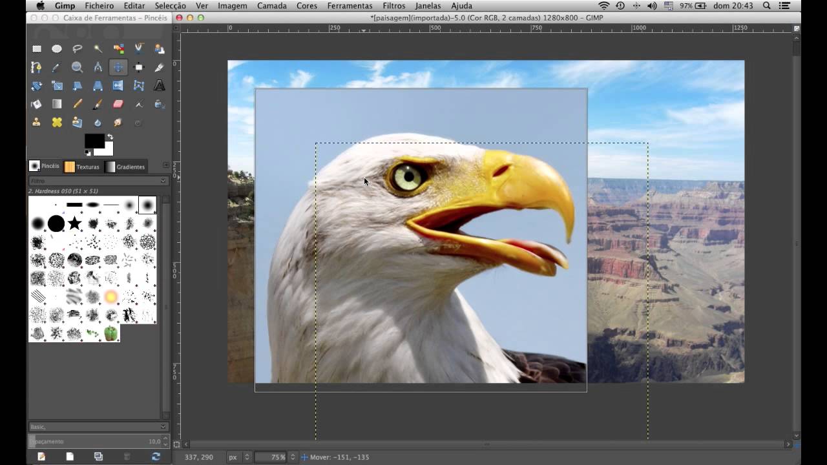Open the Ficheiro menu
This screenshot has height=465, width=827.
tap(99, 6)
